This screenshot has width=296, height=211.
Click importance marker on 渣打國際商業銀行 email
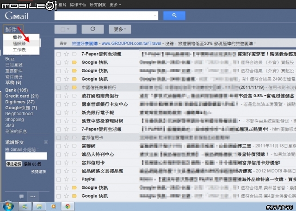[x=74, y=96]
